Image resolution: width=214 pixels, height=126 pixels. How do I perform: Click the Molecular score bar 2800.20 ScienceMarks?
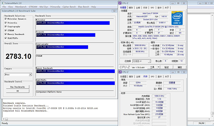[73, 23]
